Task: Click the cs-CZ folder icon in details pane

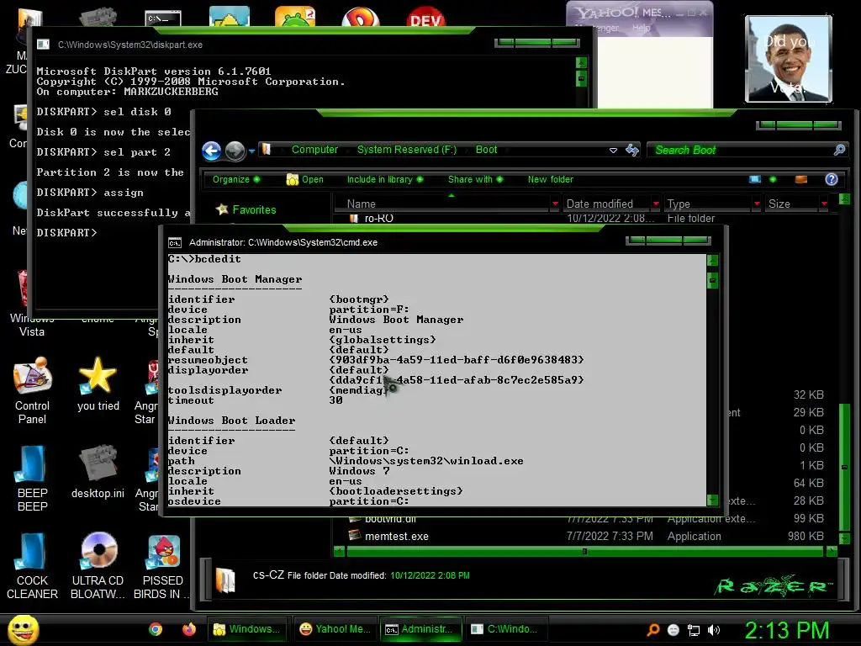Action: point(225,580)
